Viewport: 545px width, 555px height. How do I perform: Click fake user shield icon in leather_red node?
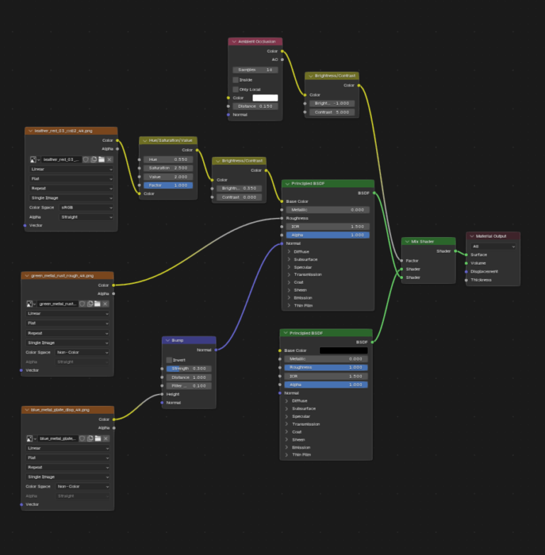[86, 160]
